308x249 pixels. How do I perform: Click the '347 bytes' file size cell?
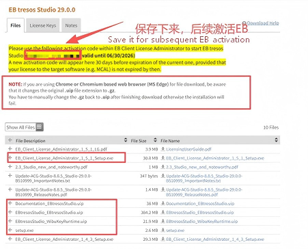pos(149,176)
